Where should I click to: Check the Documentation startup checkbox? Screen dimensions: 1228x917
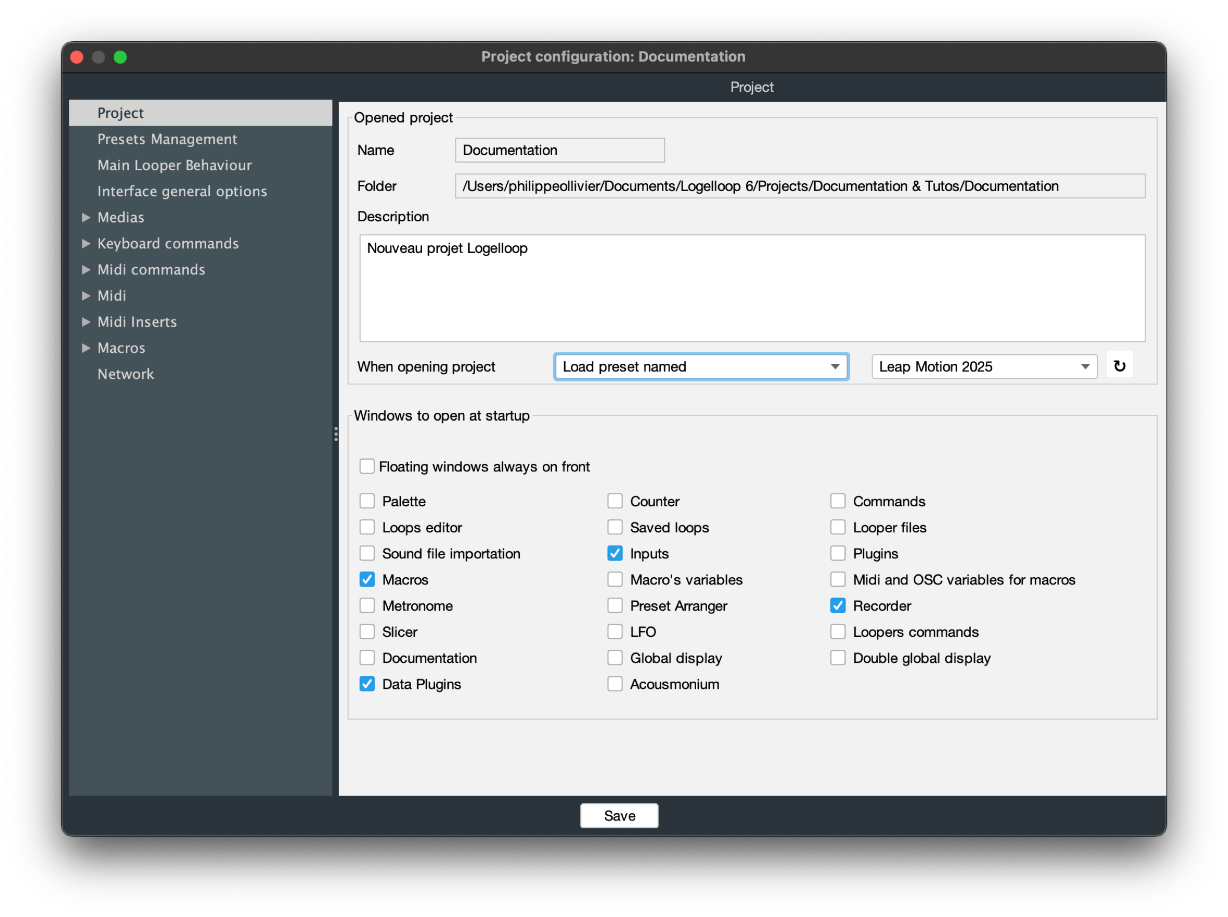tap(367, 657)
